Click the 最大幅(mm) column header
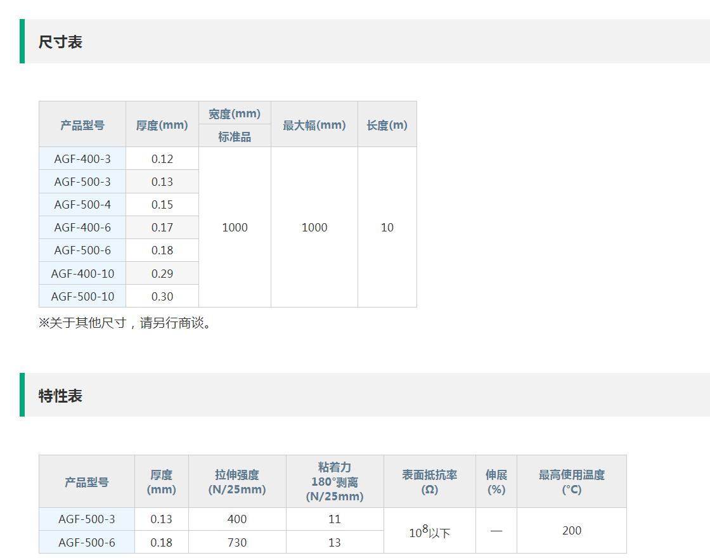Screen dimensions: 710x558 click(x=314, y=124)
